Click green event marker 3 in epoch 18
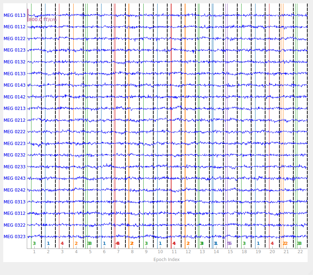This screenshot has height=275, width=313. pyautogui.click(x=244, y=243)
